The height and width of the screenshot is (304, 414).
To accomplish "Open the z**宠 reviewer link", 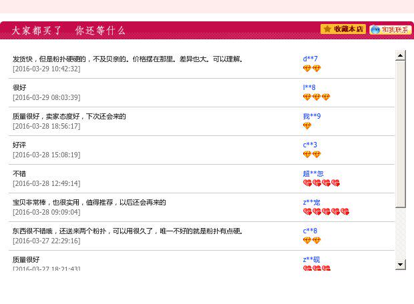I will click(x=311, y=203).
